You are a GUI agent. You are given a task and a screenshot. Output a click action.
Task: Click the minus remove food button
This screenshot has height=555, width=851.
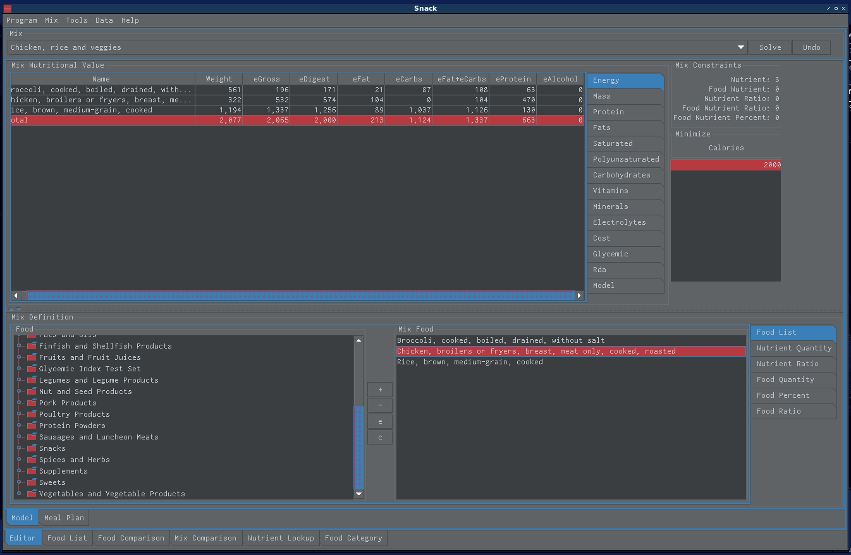pyautogui.click(x=380, y=405)
